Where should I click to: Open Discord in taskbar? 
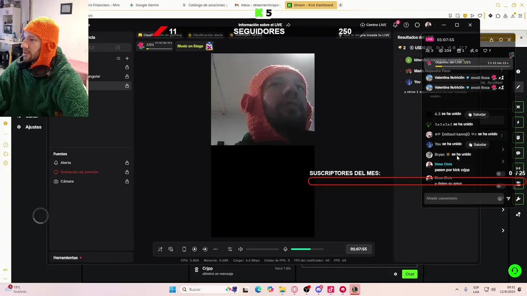coord(319,289)
